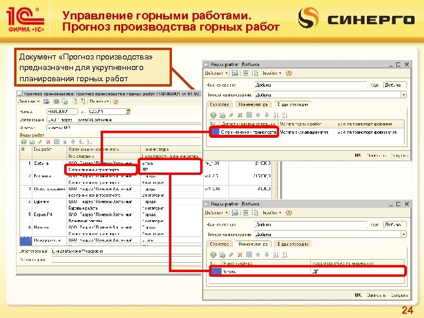Click red delete X in upper Виды работ window
The image size is (424, 318).
pos(240,115)
